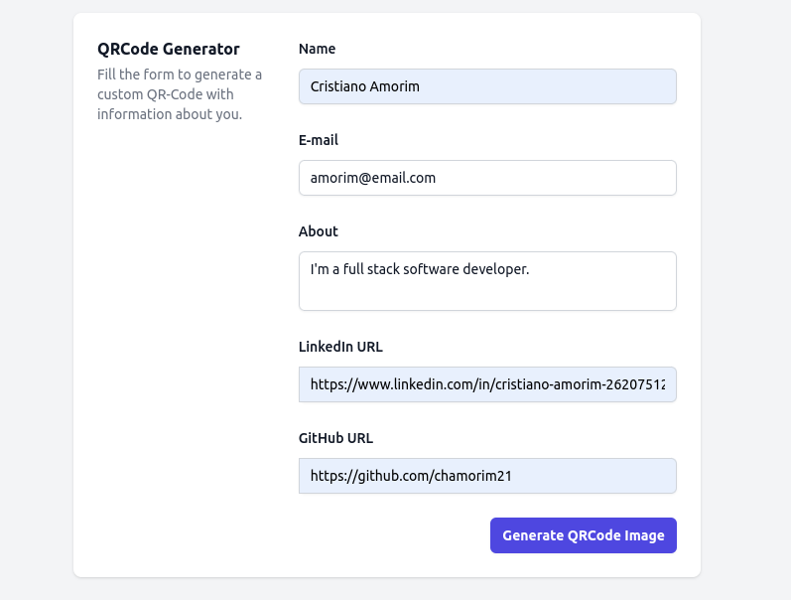Click the "Cristiano Amorim" text in Name

[364, 86]
